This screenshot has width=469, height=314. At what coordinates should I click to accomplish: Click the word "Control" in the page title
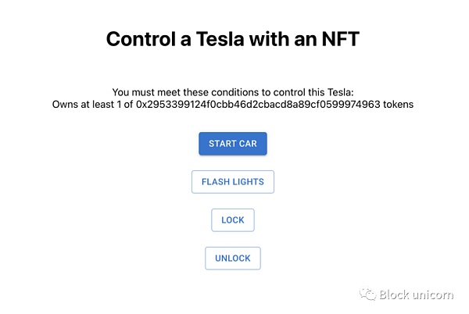tap(139, 39)
